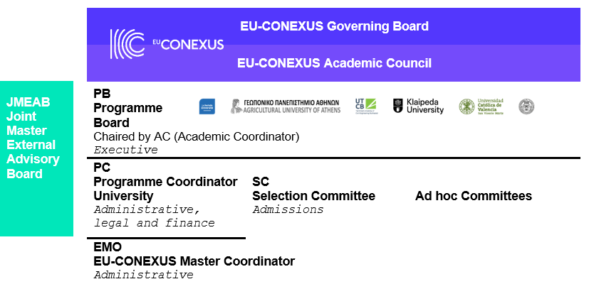Select the Ad hoc Committees label
589x284 pixels.
(x=474, y=195)
